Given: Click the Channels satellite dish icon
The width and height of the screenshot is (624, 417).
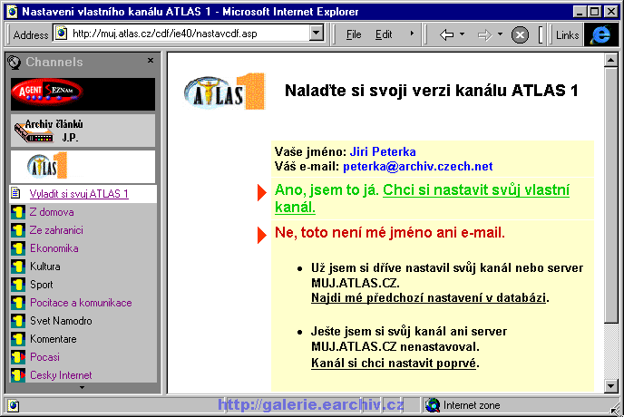Looking at the screenshot, I should coord(15,63).
